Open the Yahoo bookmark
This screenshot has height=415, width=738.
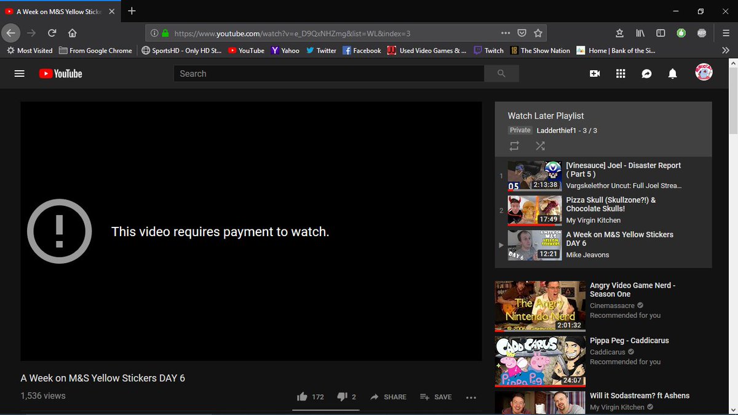[x=285, y=50]
